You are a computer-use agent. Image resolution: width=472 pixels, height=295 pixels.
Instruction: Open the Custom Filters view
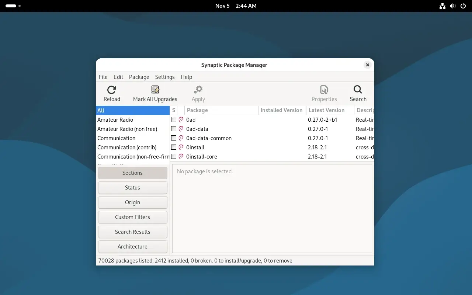click(132, 217)
